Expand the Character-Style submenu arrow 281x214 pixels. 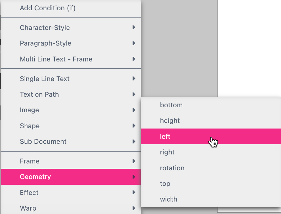click(134, 27)
